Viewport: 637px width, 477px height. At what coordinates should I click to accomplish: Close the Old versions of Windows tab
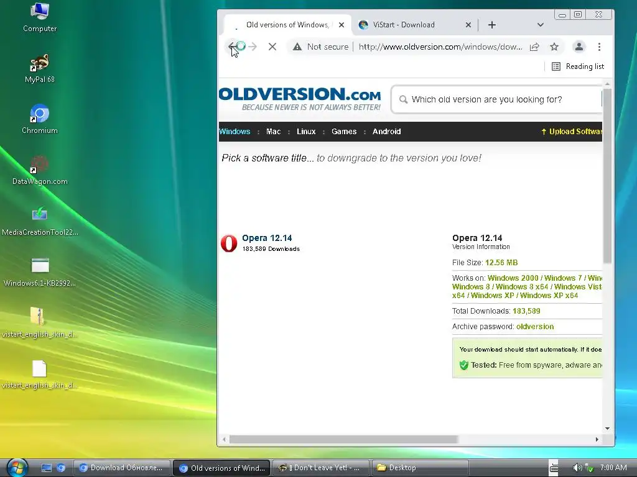click(342, 25)
